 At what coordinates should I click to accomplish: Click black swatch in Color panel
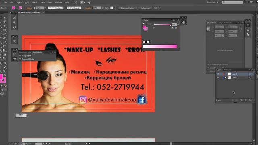click(146, 42)
